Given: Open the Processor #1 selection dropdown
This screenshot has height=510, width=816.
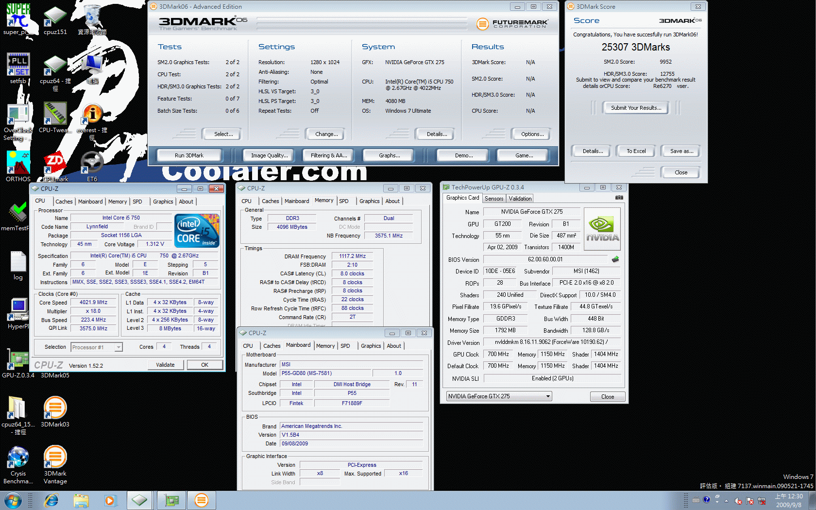Looking at the screenshot, I should 97,347.
